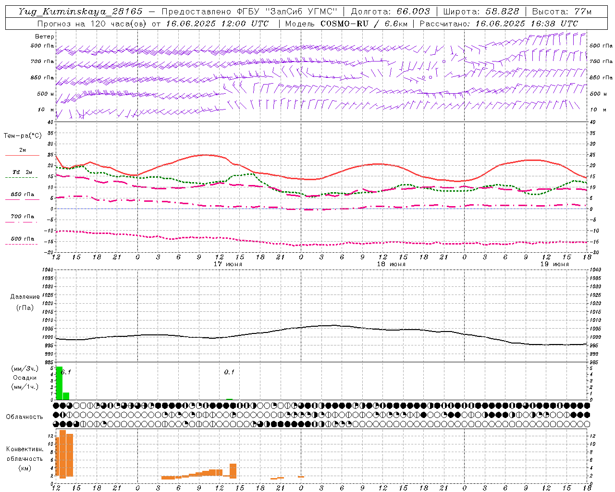Click the tallest green precipitation bar
The image size is (615, 492).
point(59,383)
